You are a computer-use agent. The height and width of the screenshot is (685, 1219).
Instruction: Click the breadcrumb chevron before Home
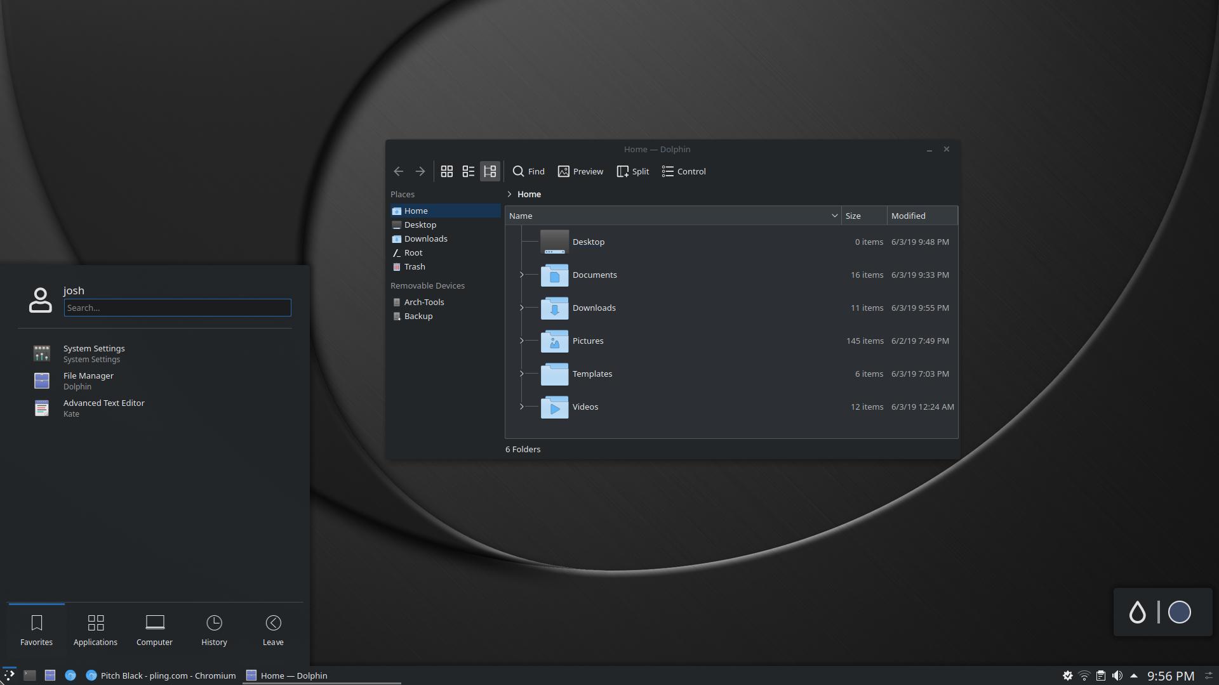tap(509, 194)
